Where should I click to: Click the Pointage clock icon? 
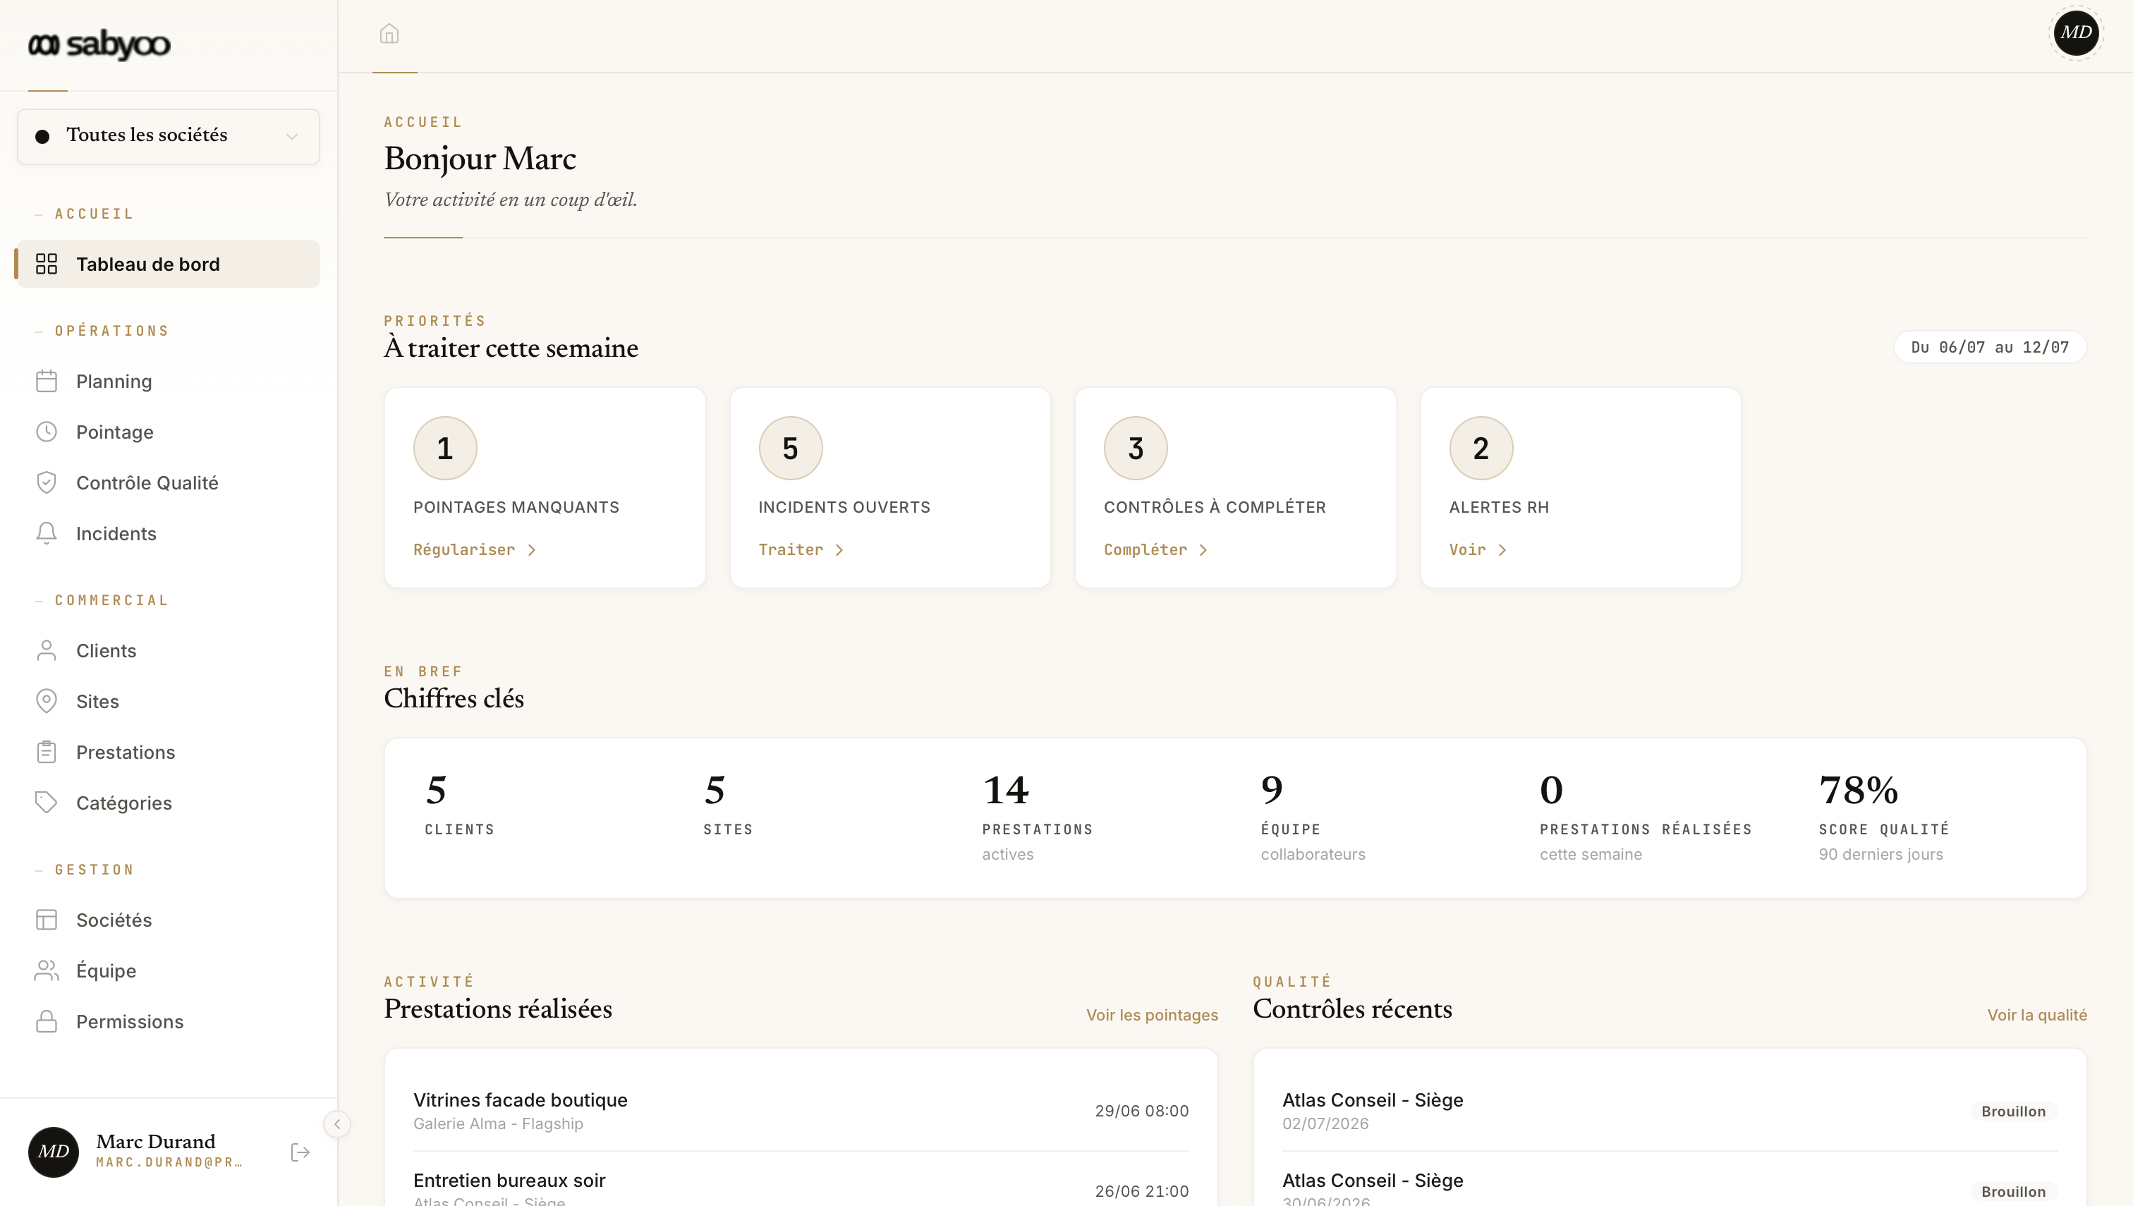tap(47, 432)
